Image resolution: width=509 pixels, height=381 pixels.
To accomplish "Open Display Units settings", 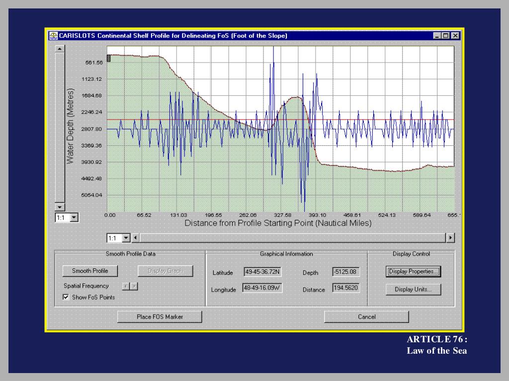I will 413,289.
